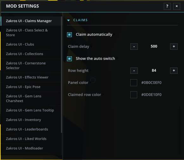The height and width of the screenshot is (160, 184).
Task: Open Zakros UI - Class Select & Store
Action: tap(31, 33)
